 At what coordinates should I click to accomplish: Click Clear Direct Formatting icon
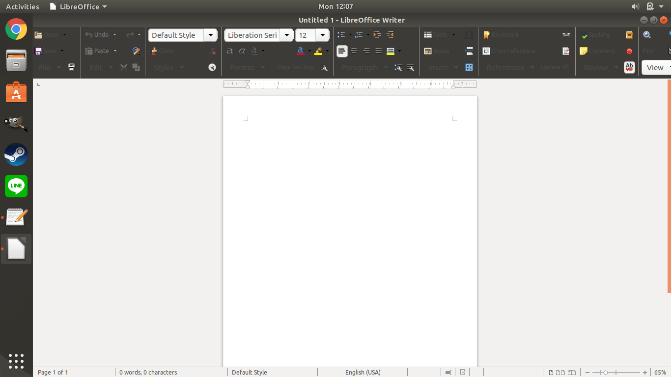212,51
